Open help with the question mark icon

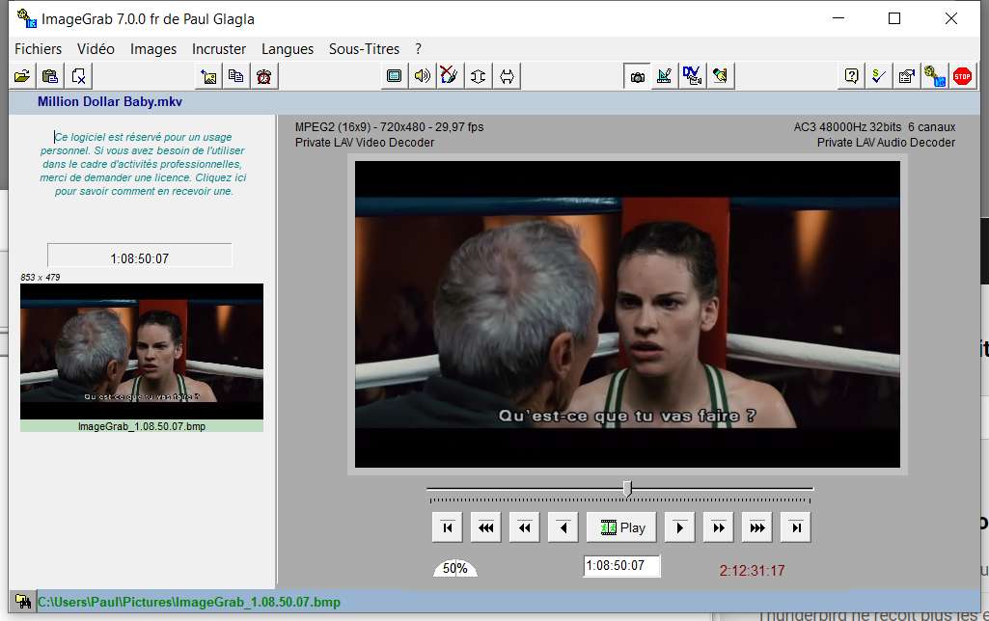(851, 76)
